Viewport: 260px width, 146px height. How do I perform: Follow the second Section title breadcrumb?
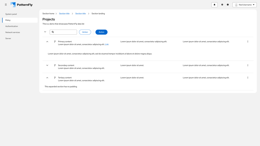(x=80, y=14)
